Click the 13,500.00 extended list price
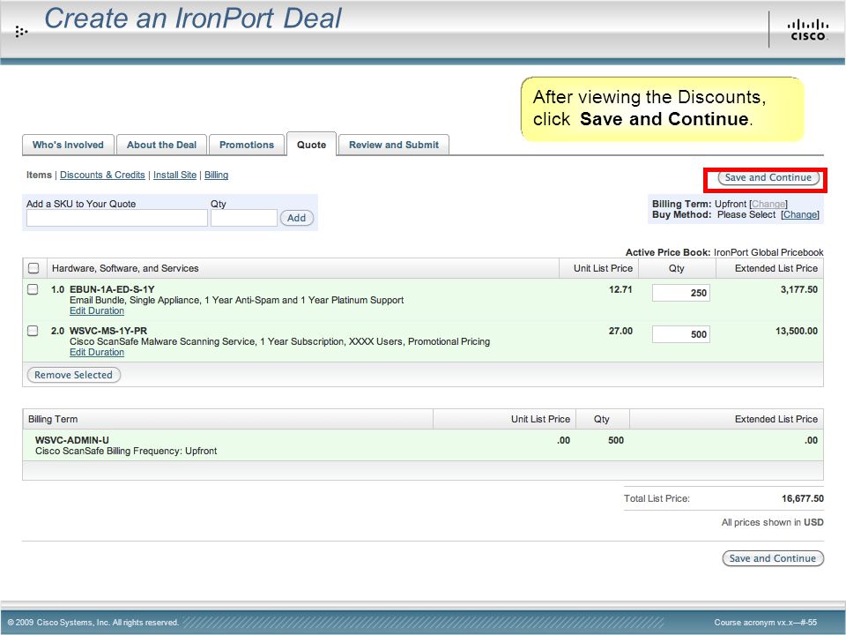Viewport: 846px width, 635px height. [x=797, y=331]
